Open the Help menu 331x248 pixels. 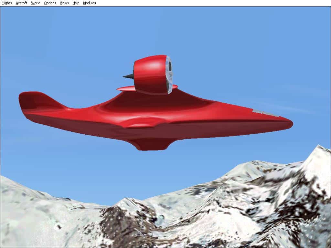coord(76,3)
